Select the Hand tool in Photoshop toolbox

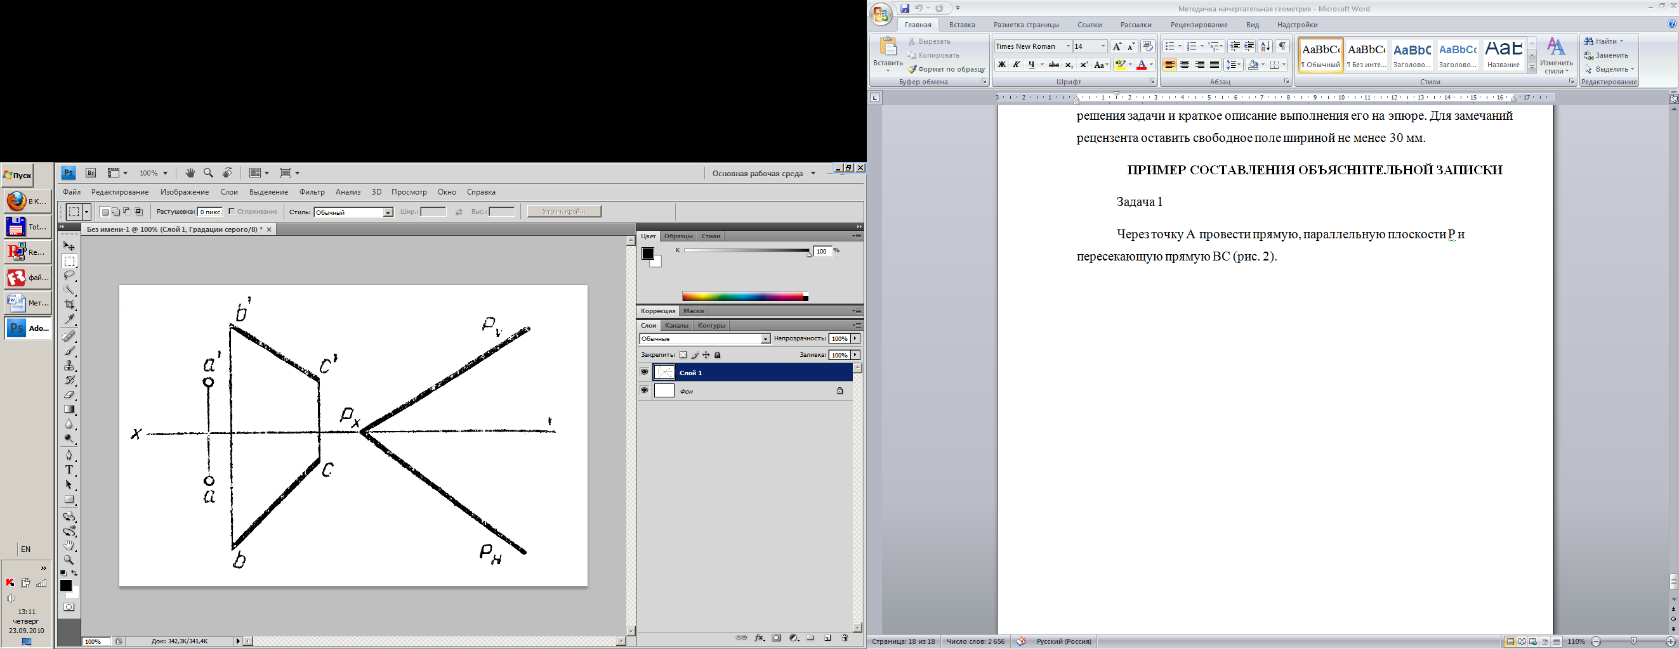pos(69,546)
